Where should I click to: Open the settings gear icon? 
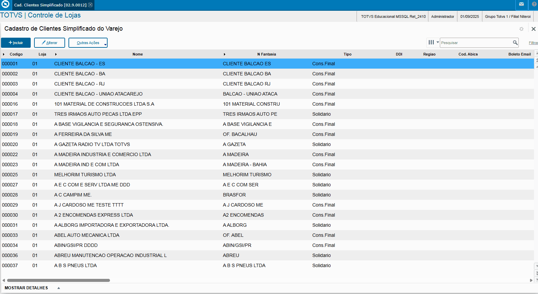521,29
